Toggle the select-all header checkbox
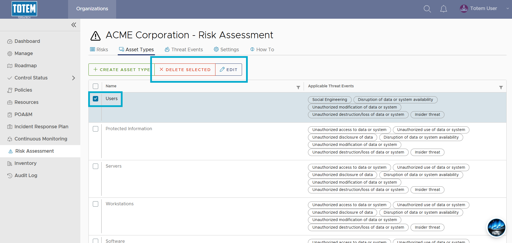Image resolution: width=512 pixels, height=243 pixels. coord(96,86)
